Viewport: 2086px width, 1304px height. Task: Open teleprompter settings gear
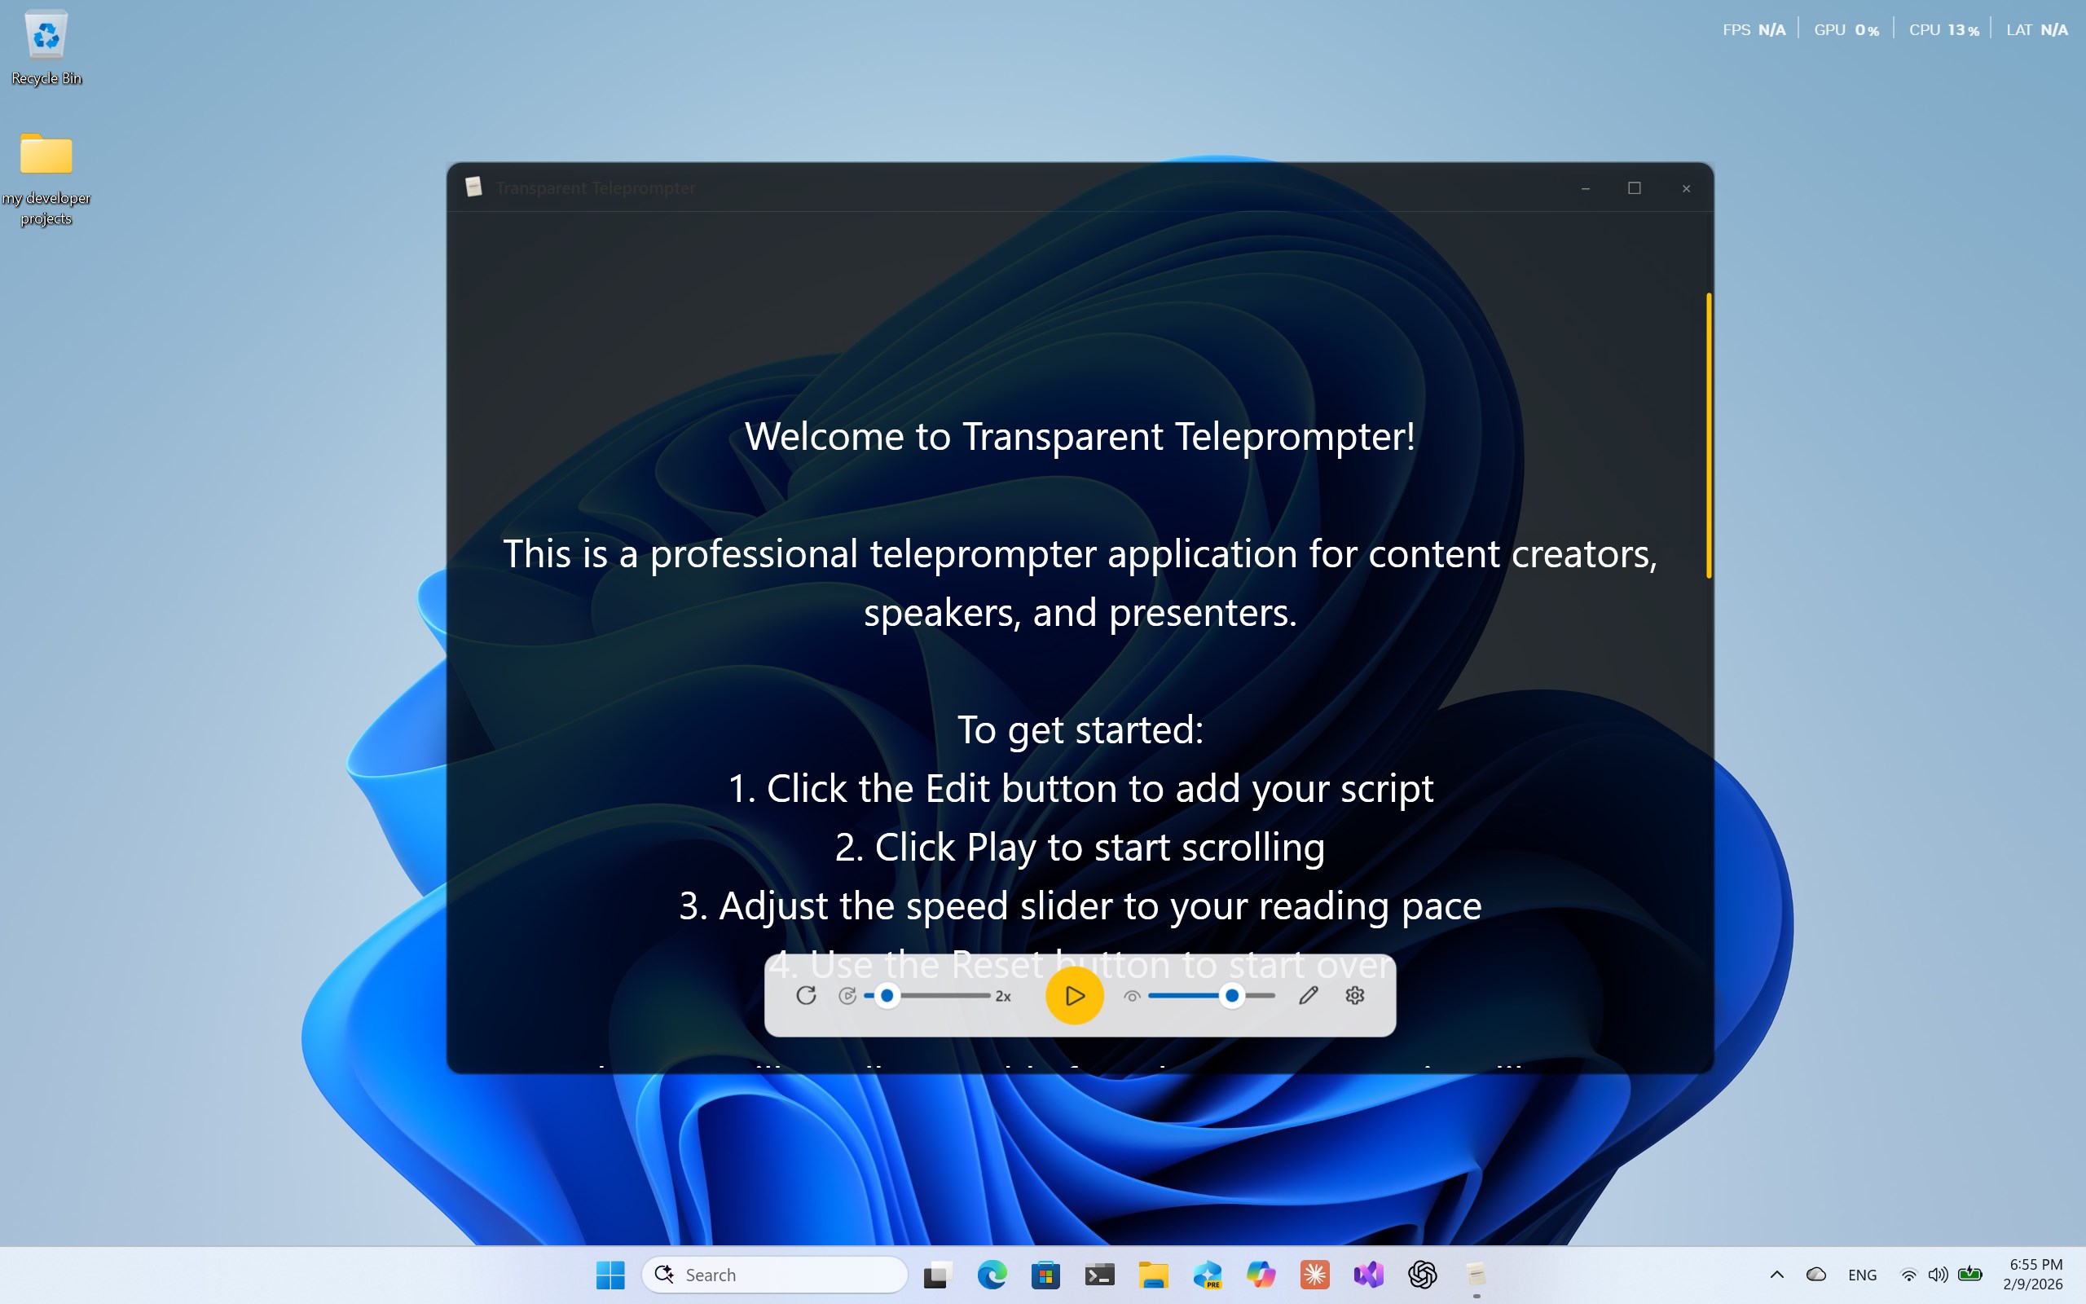coord(1355,995)
